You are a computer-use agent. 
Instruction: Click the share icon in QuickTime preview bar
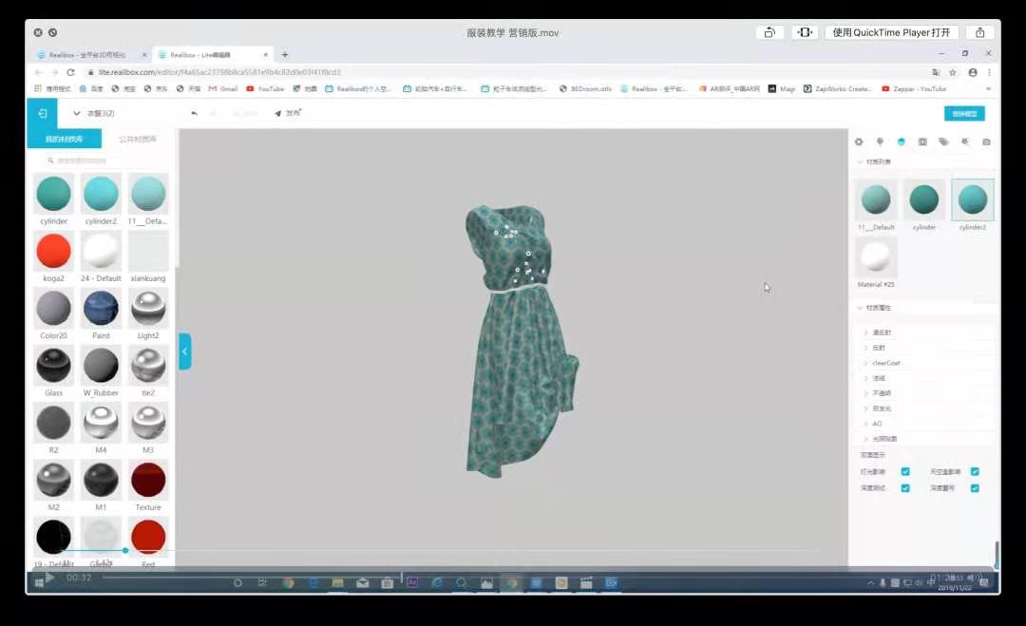coord(980,32)
